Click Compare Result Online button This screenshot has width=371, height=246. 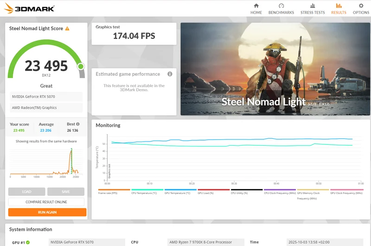(x=46, y=202)
